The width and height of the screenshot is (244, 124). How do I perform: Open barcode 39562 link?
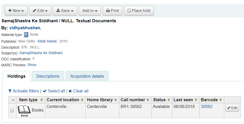[x=207, y=106]
